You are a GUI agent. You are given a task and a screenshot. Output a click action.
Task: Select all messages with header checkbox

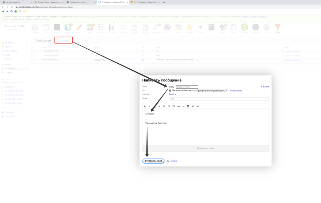click(x=33, y=47)
